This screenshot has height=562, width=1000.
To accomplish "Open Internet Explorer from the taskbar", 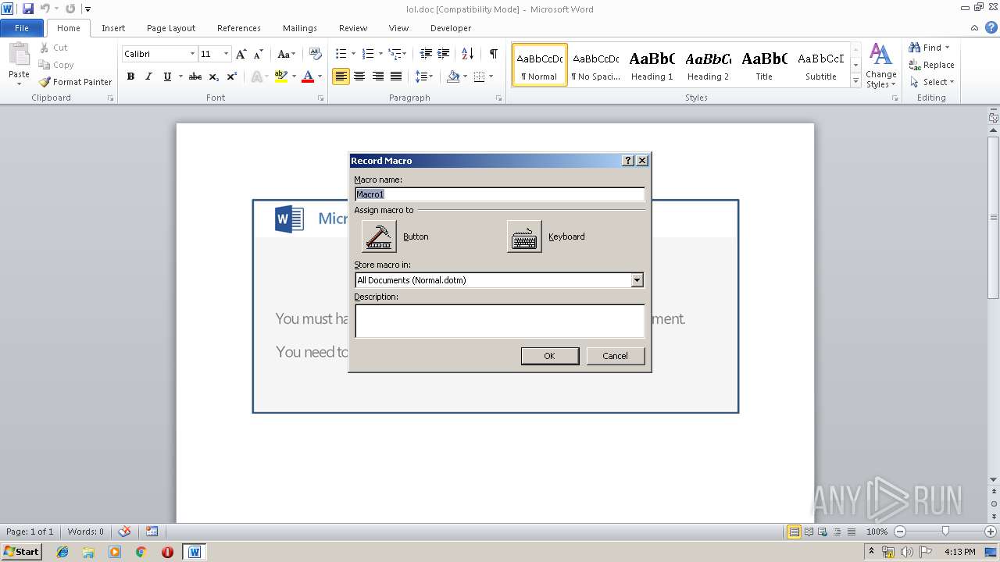I will [x=62, y=552].
